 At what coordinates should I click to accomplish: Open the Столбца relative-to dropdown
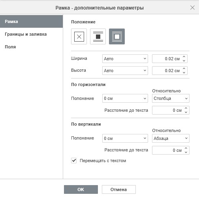pos(171,98)
